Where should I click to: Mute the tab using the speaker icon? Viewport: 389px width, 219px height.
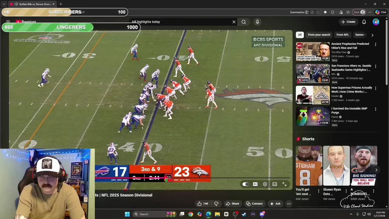(16, 4)
